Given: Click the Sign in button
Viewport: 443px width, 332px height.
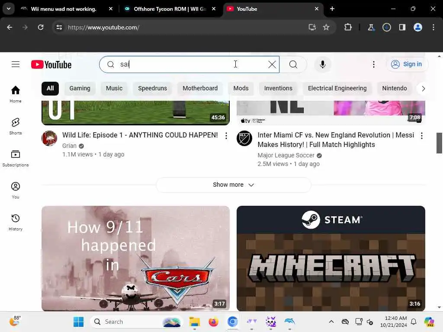Looking at the screenshot, I should [407, 64].
